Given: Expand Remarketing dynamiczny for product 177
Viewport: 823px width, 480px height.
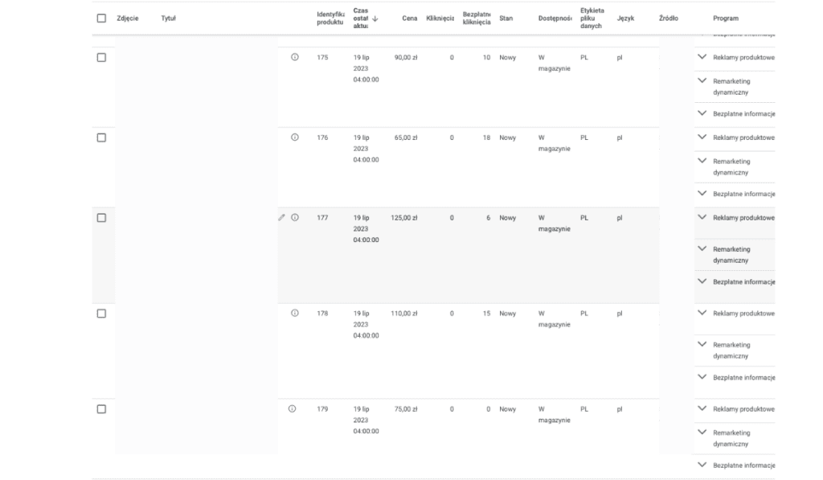Looking at the screenshot, I should (702, 249).
